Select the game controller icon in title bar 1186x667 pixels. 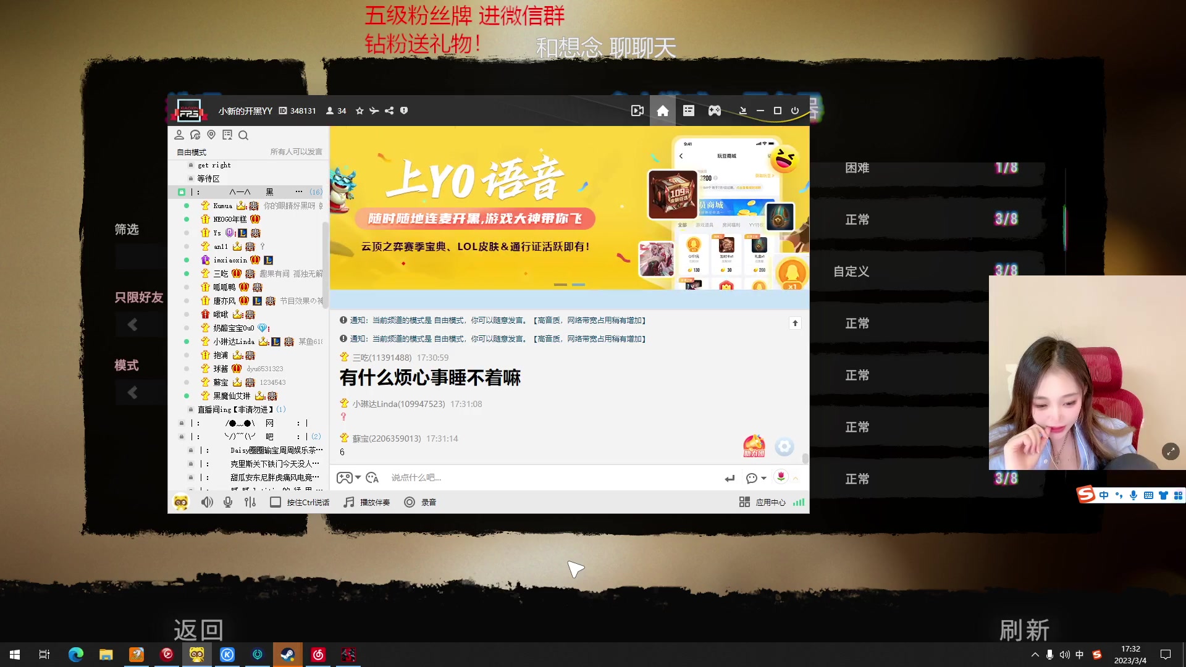coord(714,111)
